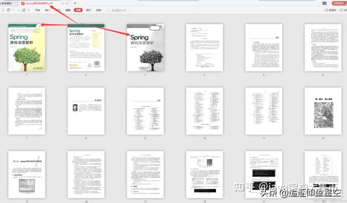The height and width of the screenshot is (203, 347).
Task: Click the red 访客登录 login button
Action: [339, 3]
